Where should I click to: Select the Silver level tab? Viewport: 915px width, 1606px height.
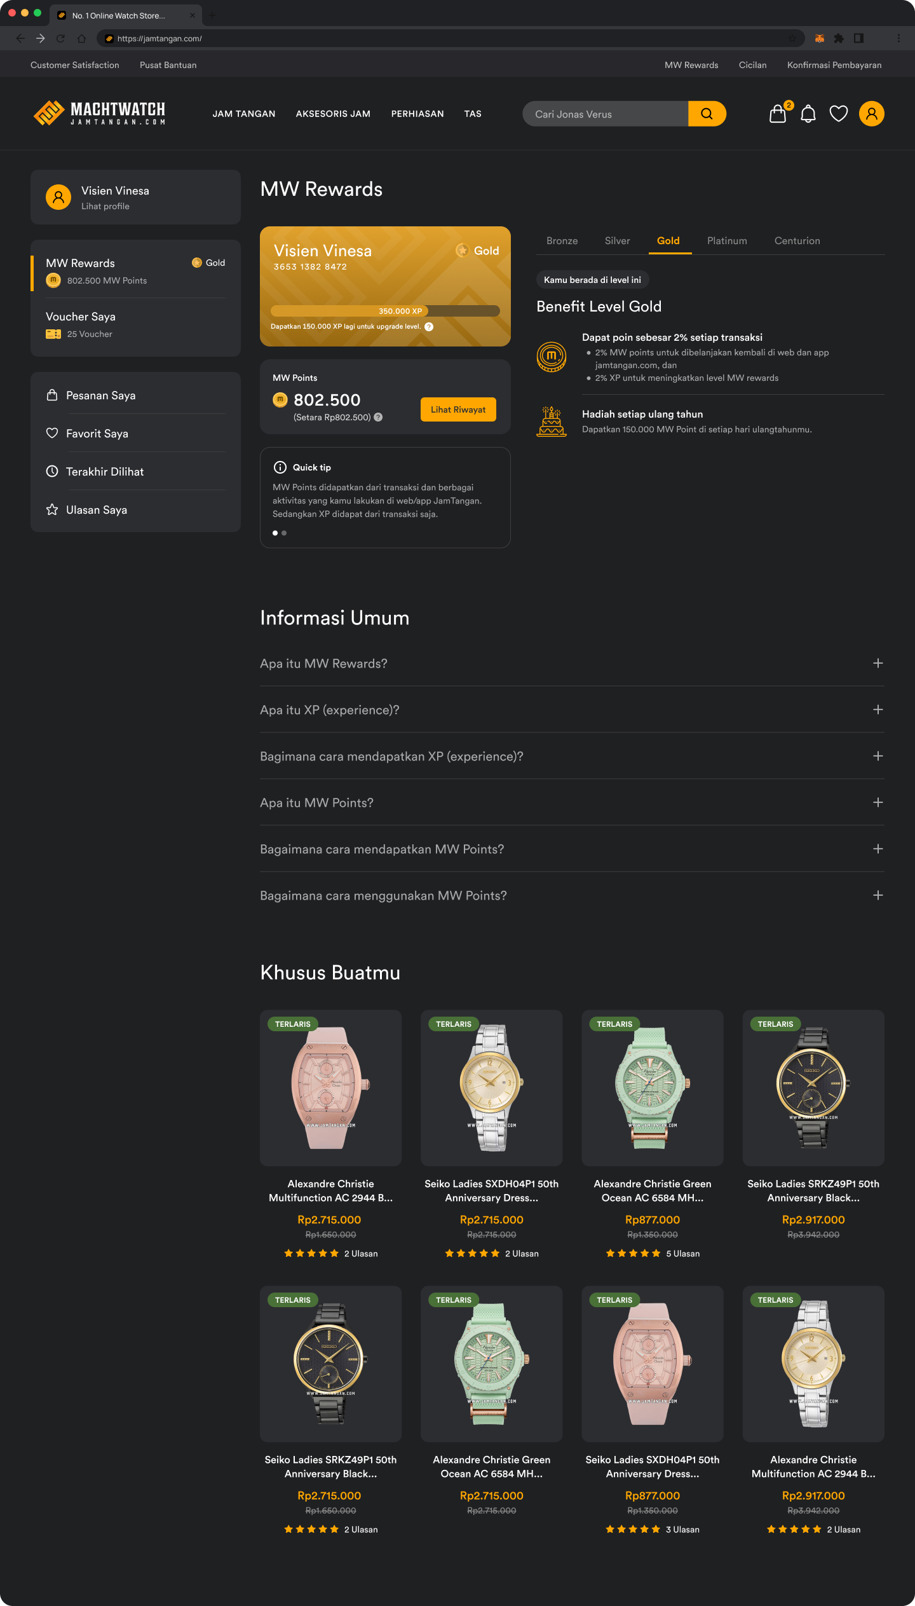click(x=617, y=241)
